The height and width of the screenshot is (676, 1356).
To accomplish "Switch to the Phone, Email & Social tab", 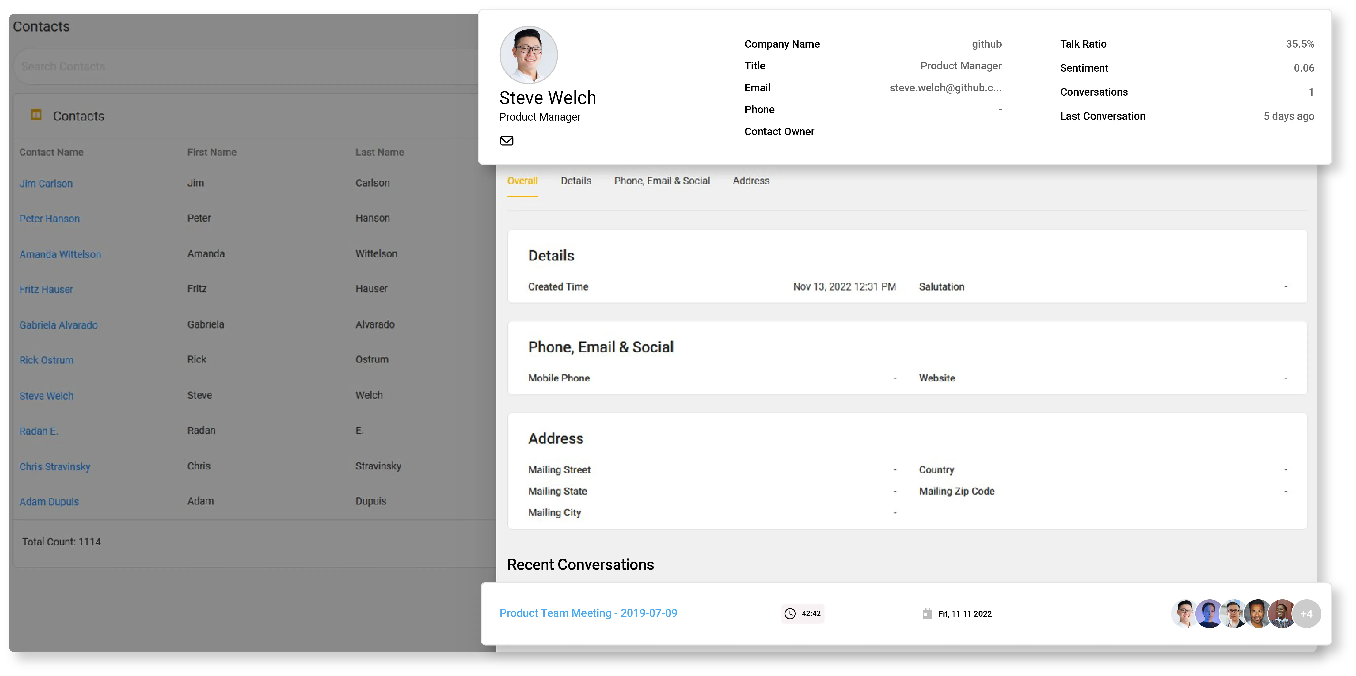I will tap(662, 180).
